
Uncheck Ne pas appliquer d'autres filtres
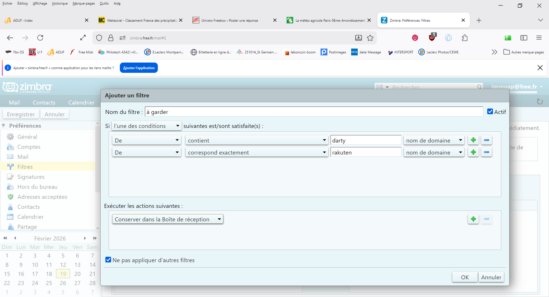pos(108,260)
